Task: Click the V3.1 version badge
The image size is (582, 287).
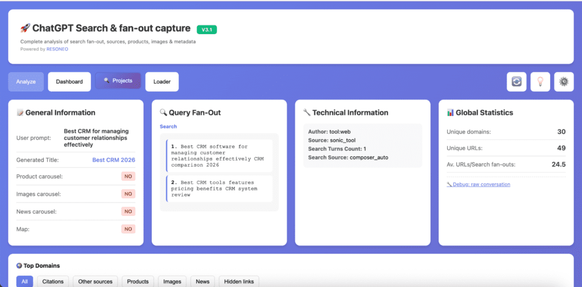Action: pyautogui.click(x=207, y=30)
